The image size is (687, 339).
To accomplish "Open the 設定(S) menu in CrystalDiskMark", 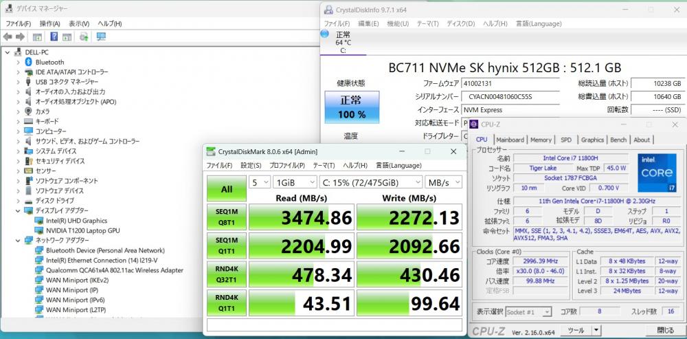I will coord(251,165).
